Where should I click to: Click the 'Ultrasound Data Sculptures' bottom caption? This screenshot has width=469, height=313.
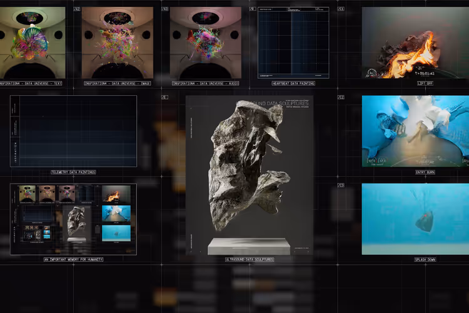pyautogui.click(x=249, y=259)
